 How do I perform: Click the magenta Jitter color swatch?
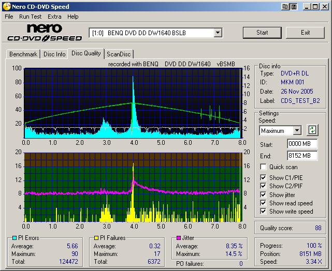coord(179,238)
